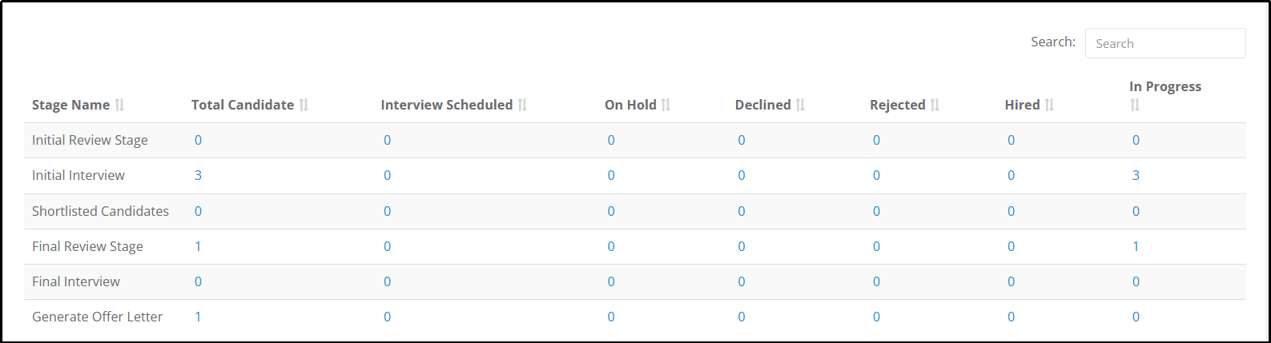This screenshot has width=1271, height=343.
Task: Sort table by Interview Scheduled icon
Action: [x=522, y=105]
